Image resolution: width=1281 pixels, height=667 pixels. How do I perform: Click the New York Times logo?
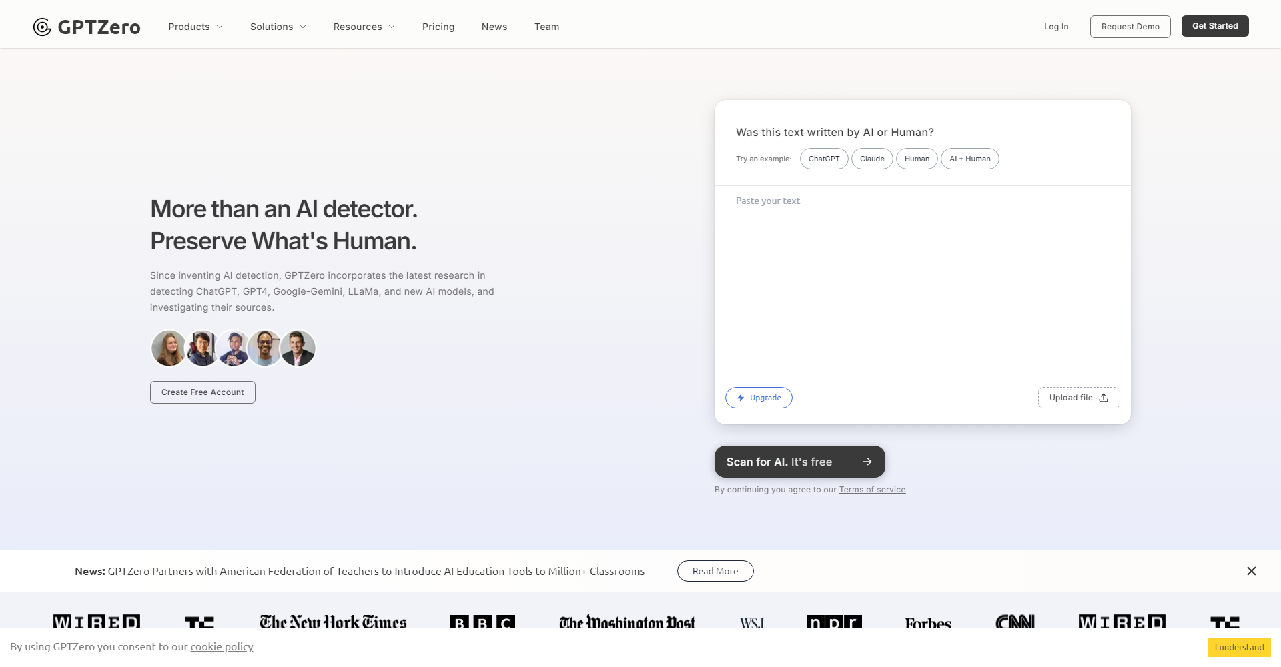pos(332,622)
